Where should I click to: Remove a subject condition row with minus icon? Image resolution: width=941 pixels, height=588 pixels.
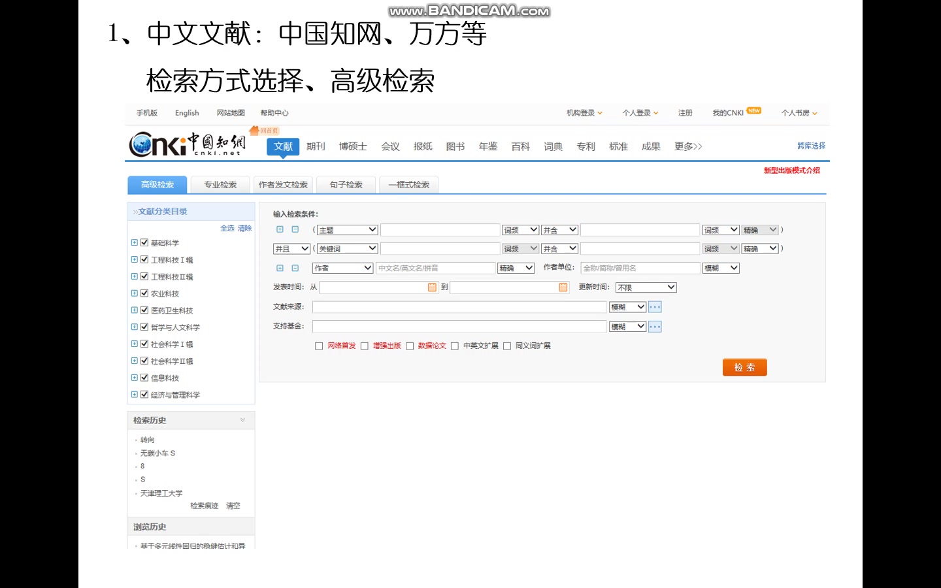(295, 229)
